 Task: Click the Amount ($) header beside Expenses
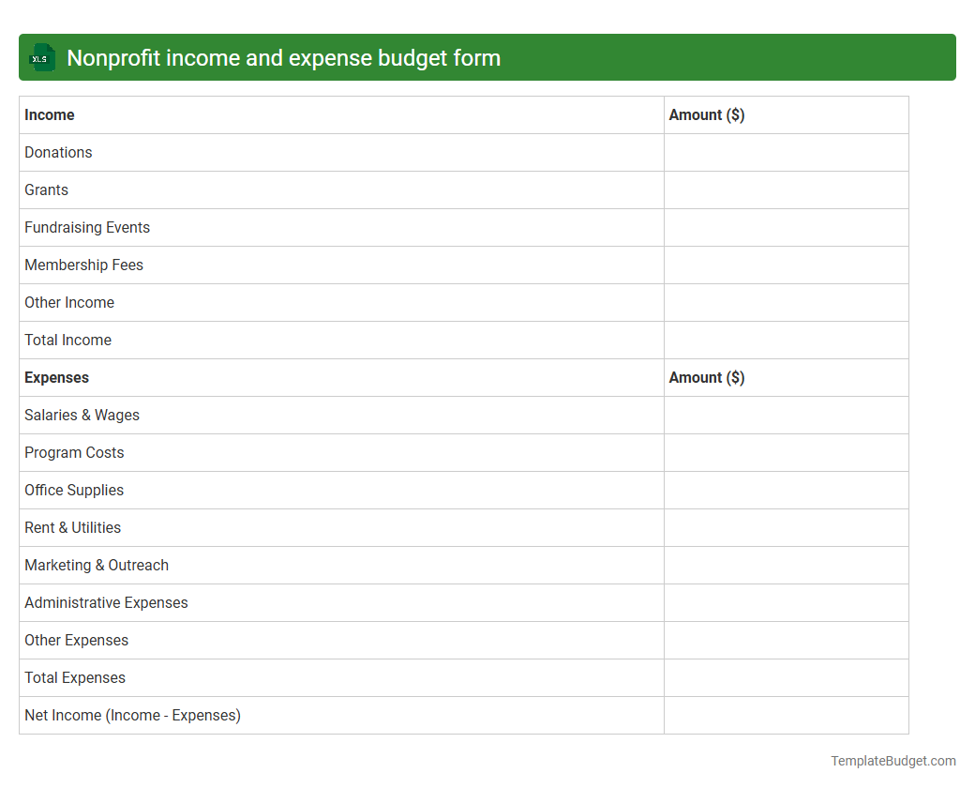point(707,377)
